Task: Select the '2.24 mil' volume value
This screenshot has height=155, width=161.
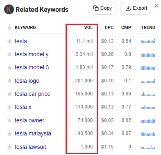Action: click(84, 54)
